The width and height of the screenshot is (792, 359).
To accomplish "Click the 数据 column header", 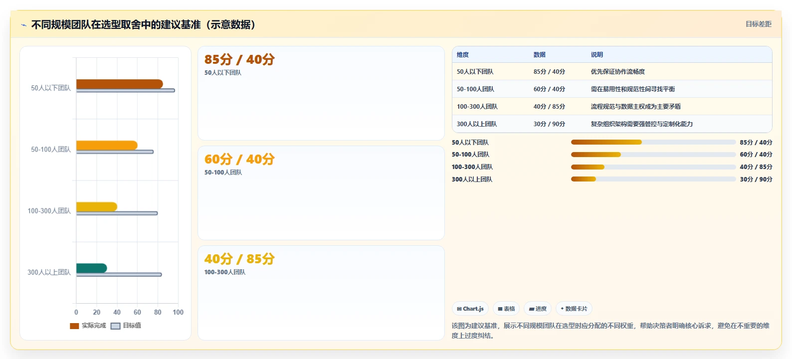I will [x=540, y=55].
